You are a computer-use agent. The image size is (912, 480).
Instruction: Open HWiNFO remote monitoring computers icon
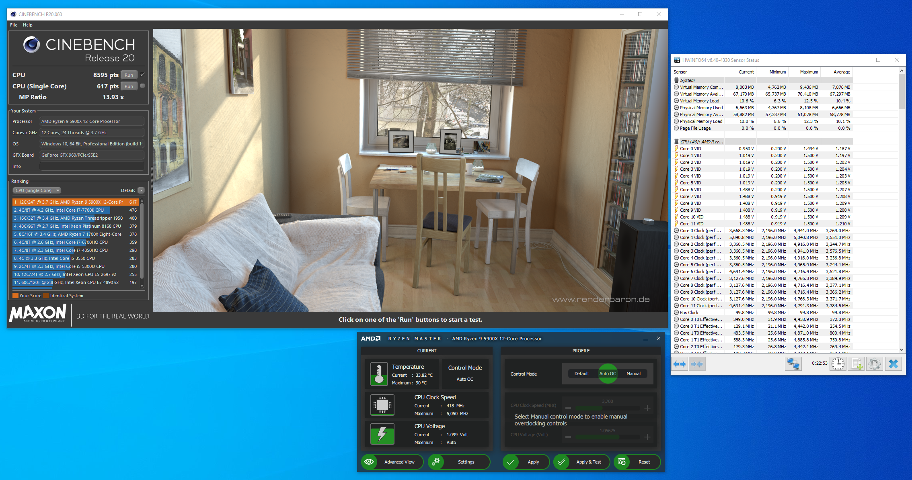[793, 364]
